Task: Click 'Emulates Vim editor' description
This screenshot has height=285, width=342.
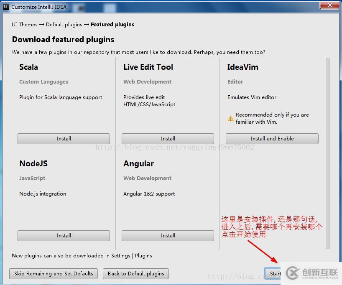Action: [x=252, y=97]
